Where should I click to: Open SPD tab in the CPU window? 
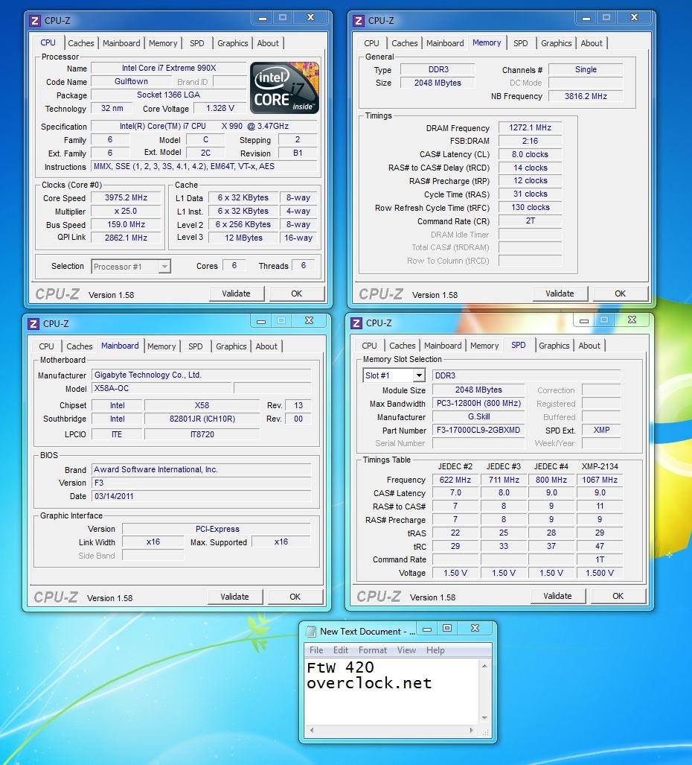pos(197,43)
